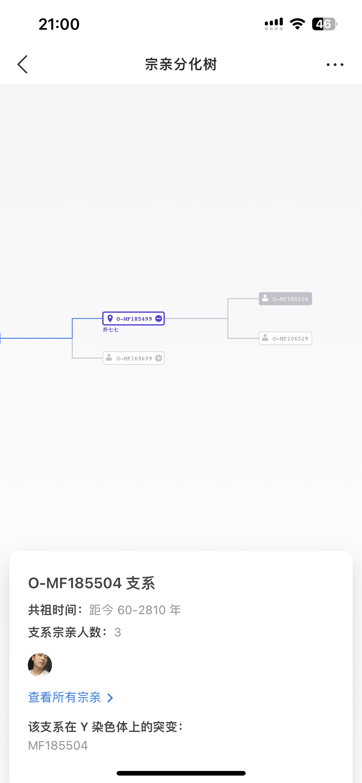This screenshot has width=362, height=783.
Task: Click chevron next to 查看所有宗亲
Action: coord(110,698)
